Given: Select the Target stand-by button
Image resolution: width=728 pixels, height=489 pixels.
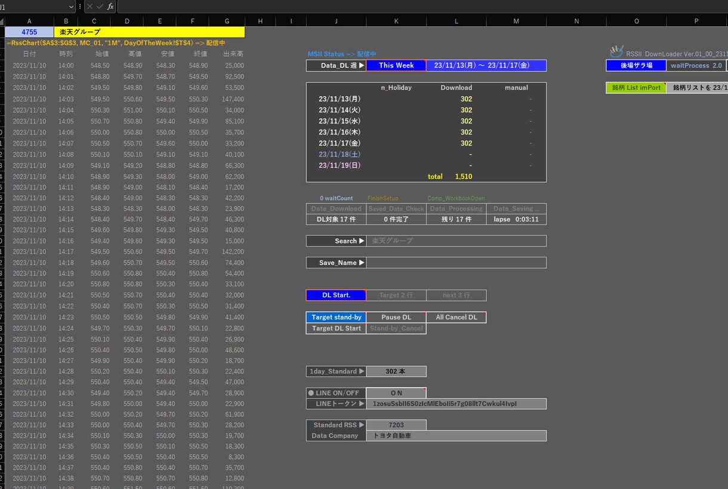Looking at the screenshot, I should (336, 317).
